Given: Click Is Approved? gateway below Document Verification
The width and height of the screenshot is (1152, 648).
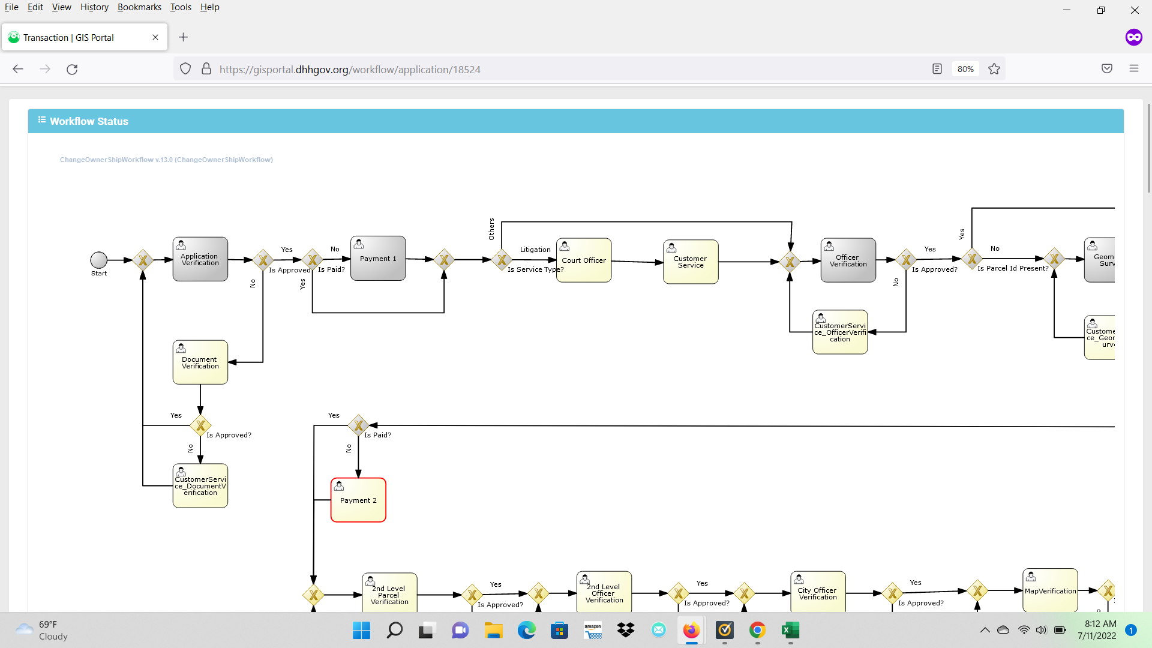Looking at the screenshot, I should (200, 425).
